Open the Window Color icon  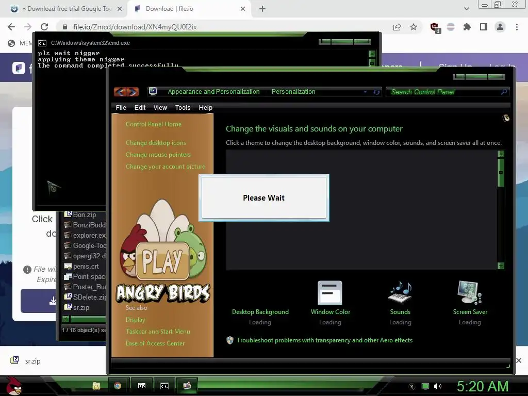(x=330, y=293)
